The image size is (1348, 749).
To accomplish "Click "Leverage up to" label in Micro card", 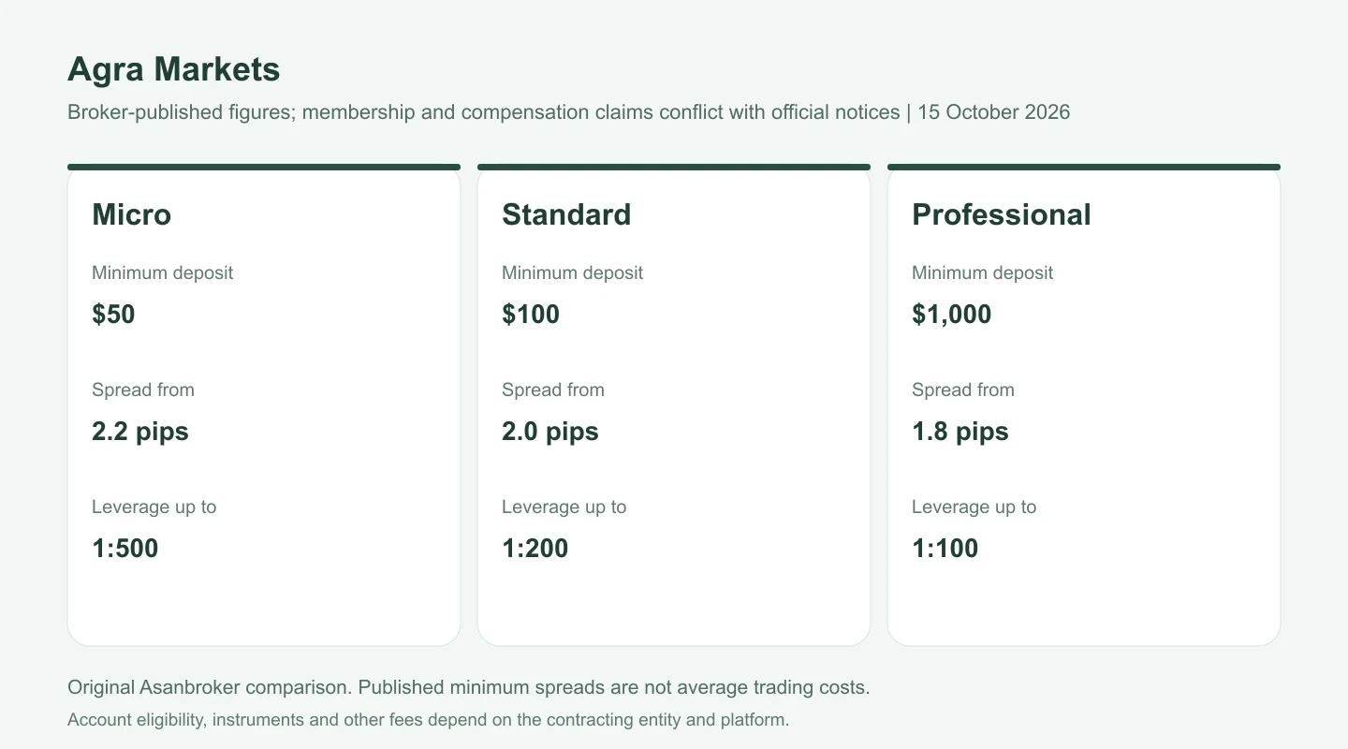I will click(x=154, y=507).
